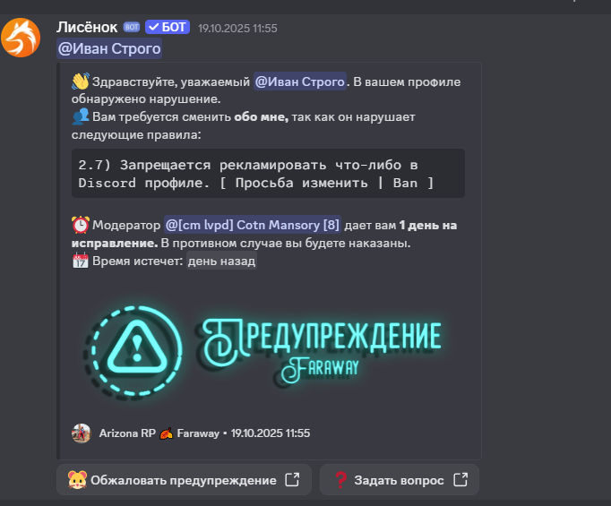Click the message timestamp 19.10.2025 11:55
This screenshot has height=506, width=611.
coord(237,28)
